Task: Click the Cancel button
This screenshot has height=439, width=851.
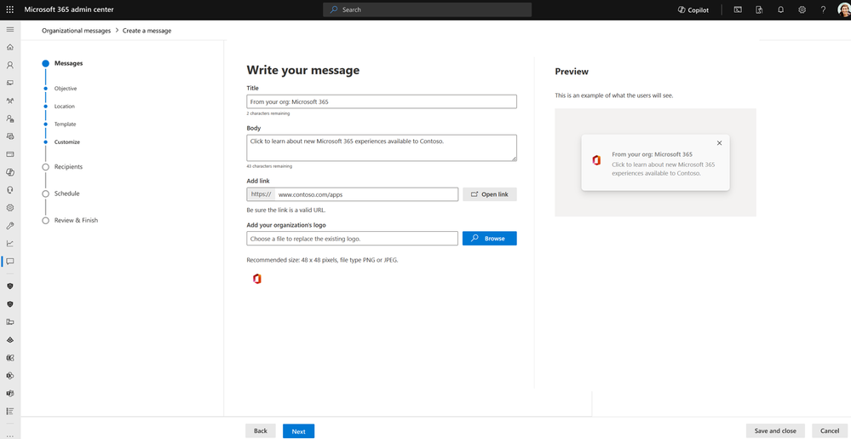Action: tap(830, 430)
